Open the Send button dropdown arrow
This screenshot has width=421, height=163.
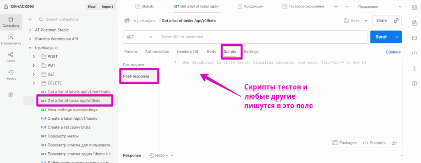(397, 37)
